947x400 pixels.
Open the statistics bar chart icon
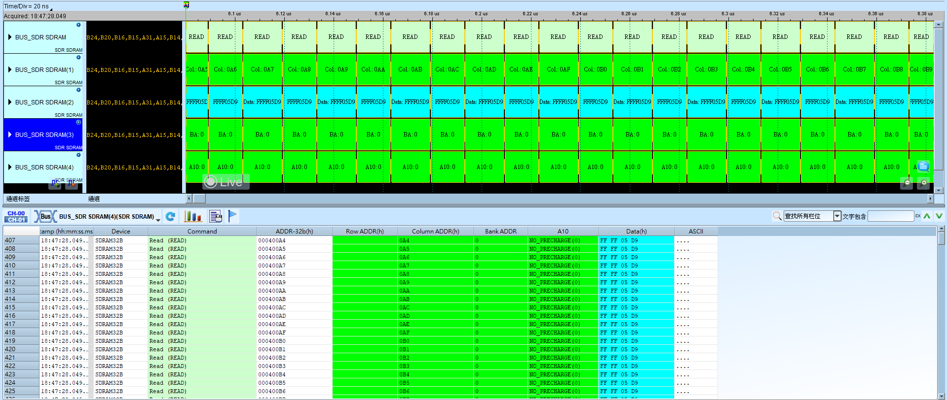193,216
